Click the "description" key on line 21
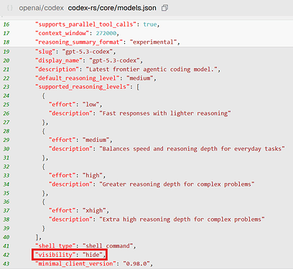 (57, 70)
